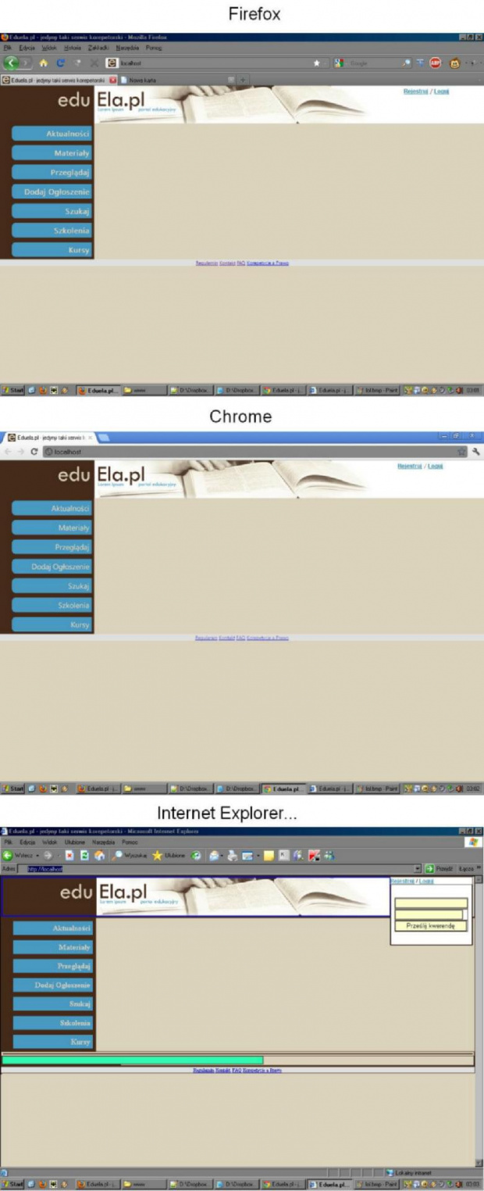Click the reload icon in Chrome toolbar

tap(34, 452)
